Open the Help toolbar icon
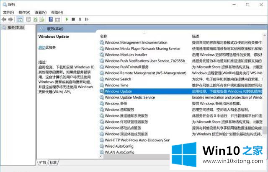This screenshot has height=172, width=268. [51, 19]
